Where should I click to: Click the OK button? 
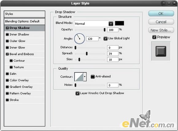tap(161, 13)
